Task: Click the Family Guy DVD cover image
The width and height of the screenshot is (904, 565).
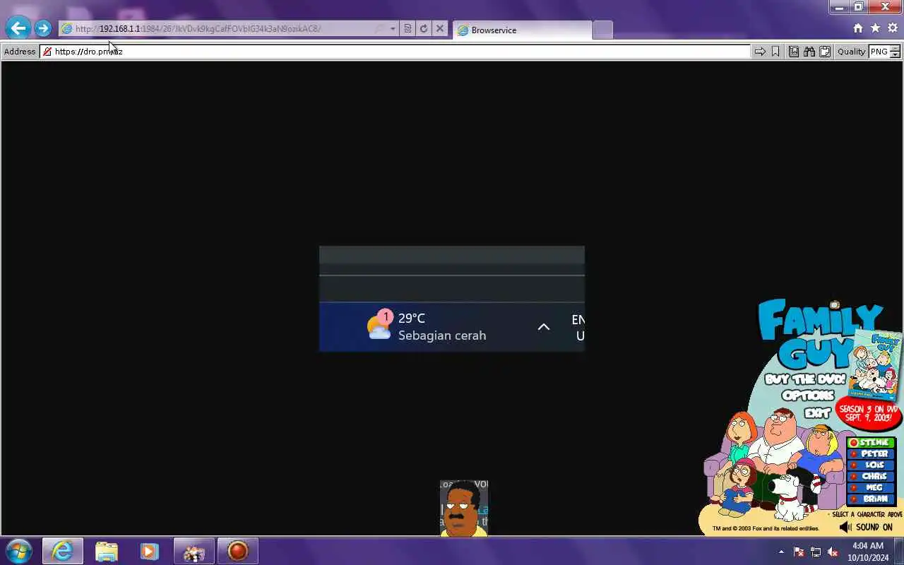Action: 876,365
